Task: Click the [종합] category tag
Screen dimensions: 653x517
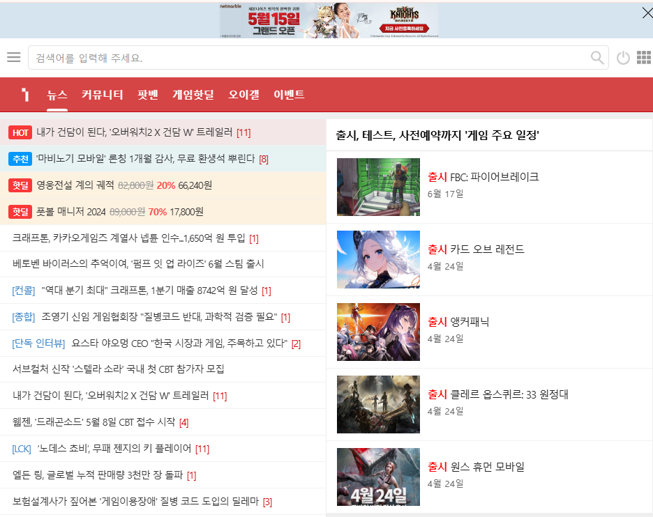Action: (x=24, y=317)
